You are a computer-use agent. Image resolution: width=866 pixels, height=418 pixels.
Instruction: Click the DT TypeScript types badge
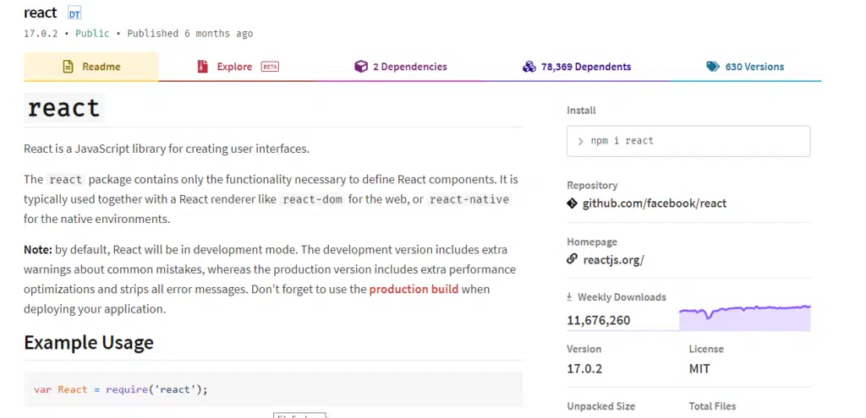pos(74,14)
